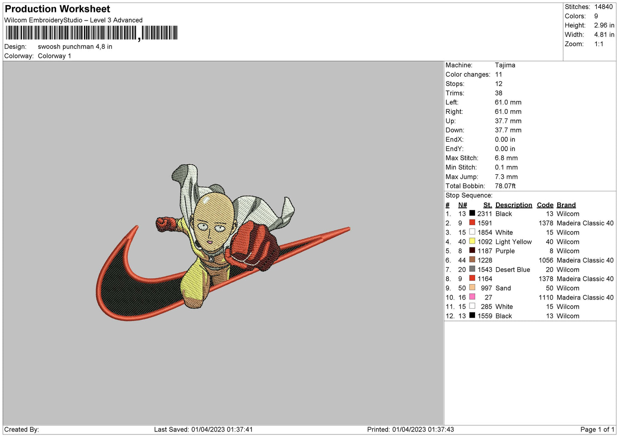Click the Production Worksheet title
619x437 pixels.
click(57, 9)
